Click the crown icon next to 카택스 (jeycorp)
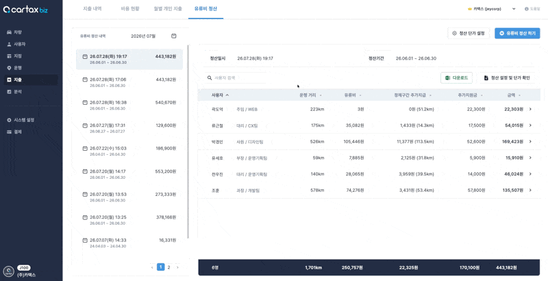548x281 pixels. pyautogui.click(x=470, y=9)
